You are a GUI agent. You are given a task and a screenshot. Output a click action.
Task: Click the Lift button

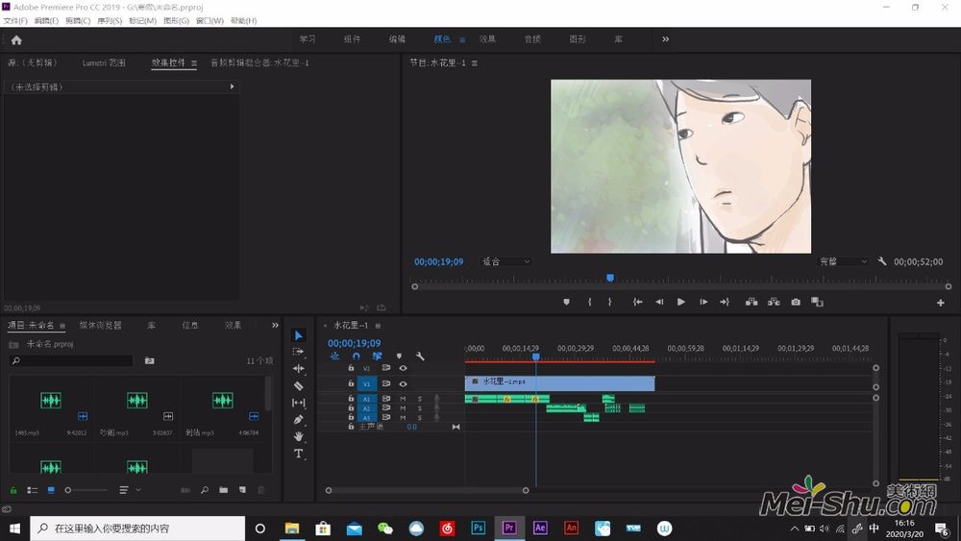coord(752,302)
